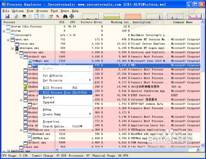Click the Properties toolbar icon
The image size is (206, 159).
pyautogui.click(x=51, y=16)
